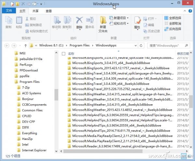
Task: Open the blue Help question mark icon
Action: pos(190,11)
